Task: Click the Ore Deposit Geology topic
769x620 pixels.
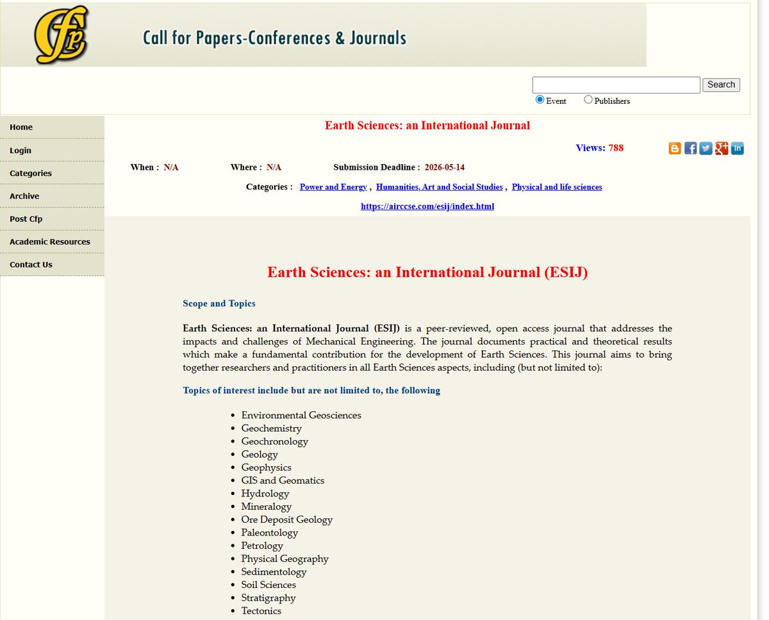Action: click(287, 519)
